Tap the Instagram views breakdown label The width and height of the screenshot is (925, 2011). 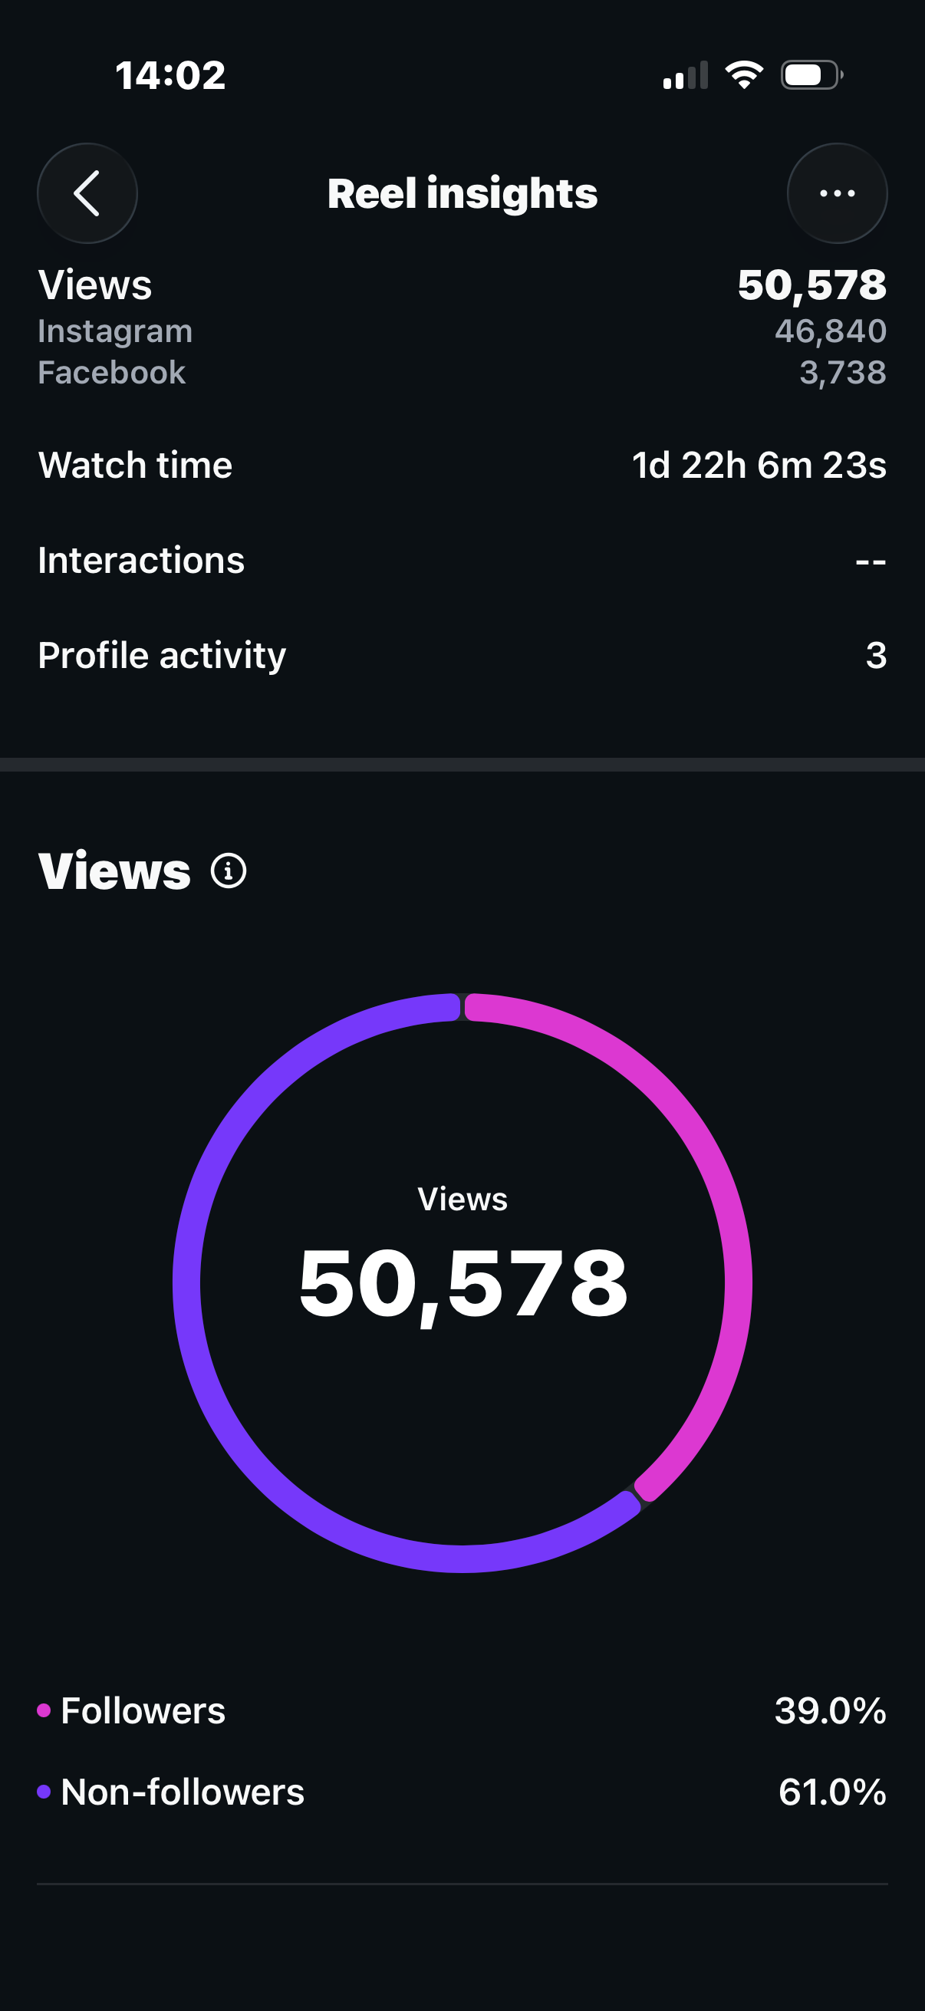115,331
